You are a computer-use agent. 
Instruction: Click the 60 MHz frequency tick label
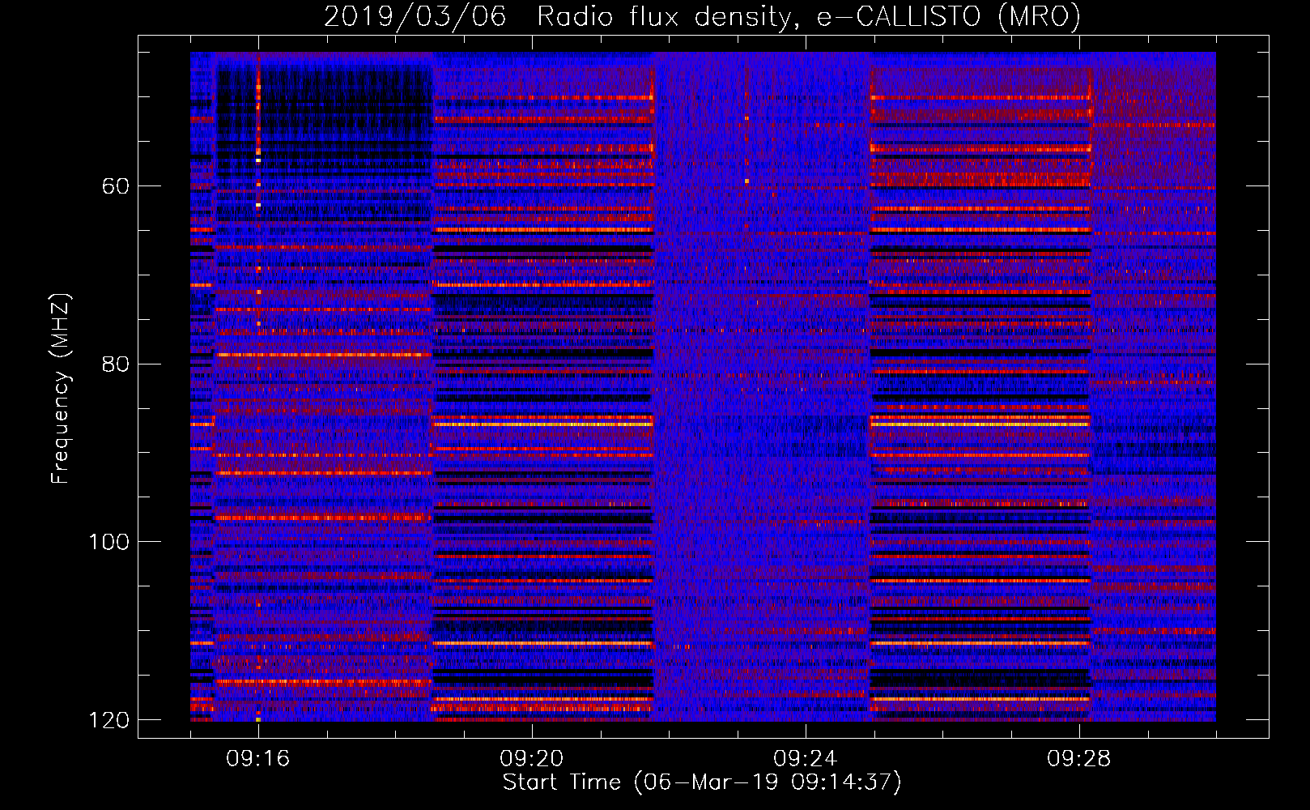pos(116,186)
